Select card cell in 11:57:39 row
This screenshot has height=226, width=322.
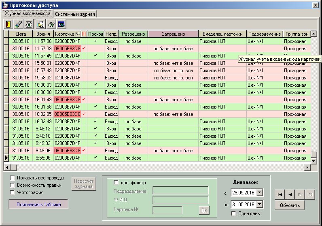click(x=68, y=49)
